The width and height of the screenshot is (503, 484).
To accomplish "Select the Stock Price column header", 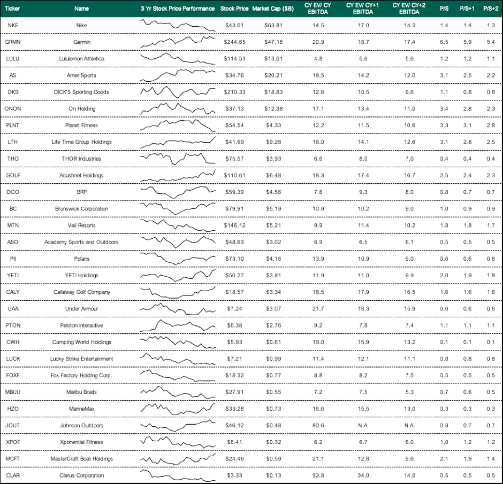I will tap(234, 9).
